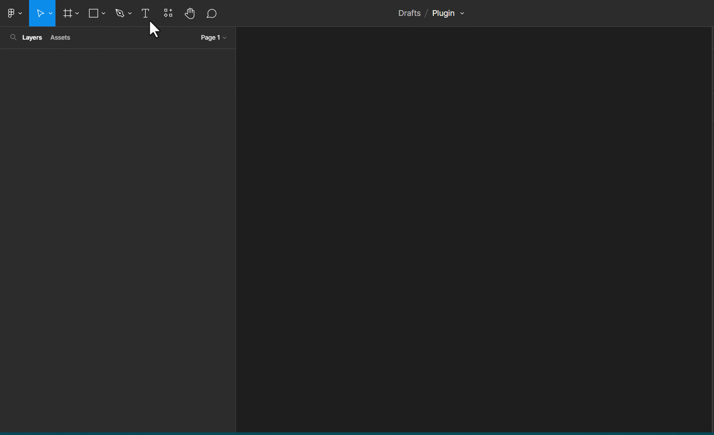Screen dimensions: 714x435
Task: Open the Resources panel
Action: point(168,13)
